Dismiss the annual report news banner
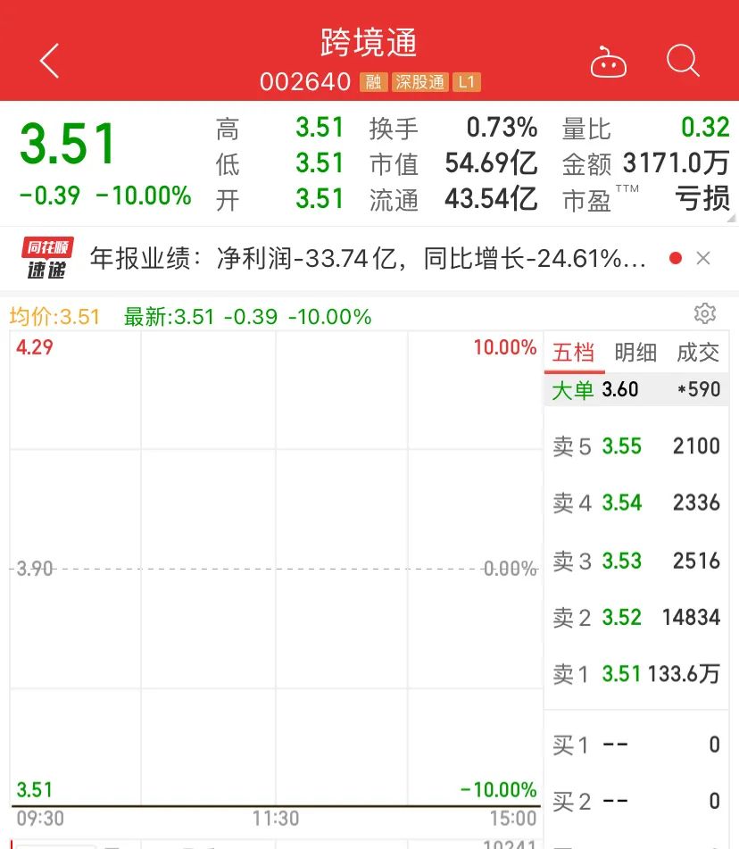Image resolution: width=739 pixels, height=849 pixels. [x=702, y=258]
